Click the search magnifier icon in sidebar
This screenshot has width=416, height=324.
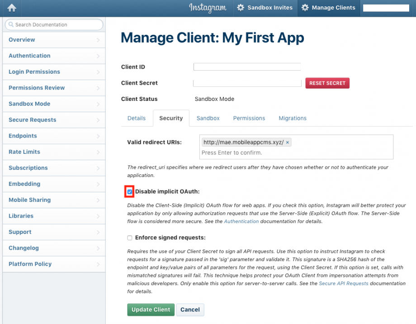11,25
